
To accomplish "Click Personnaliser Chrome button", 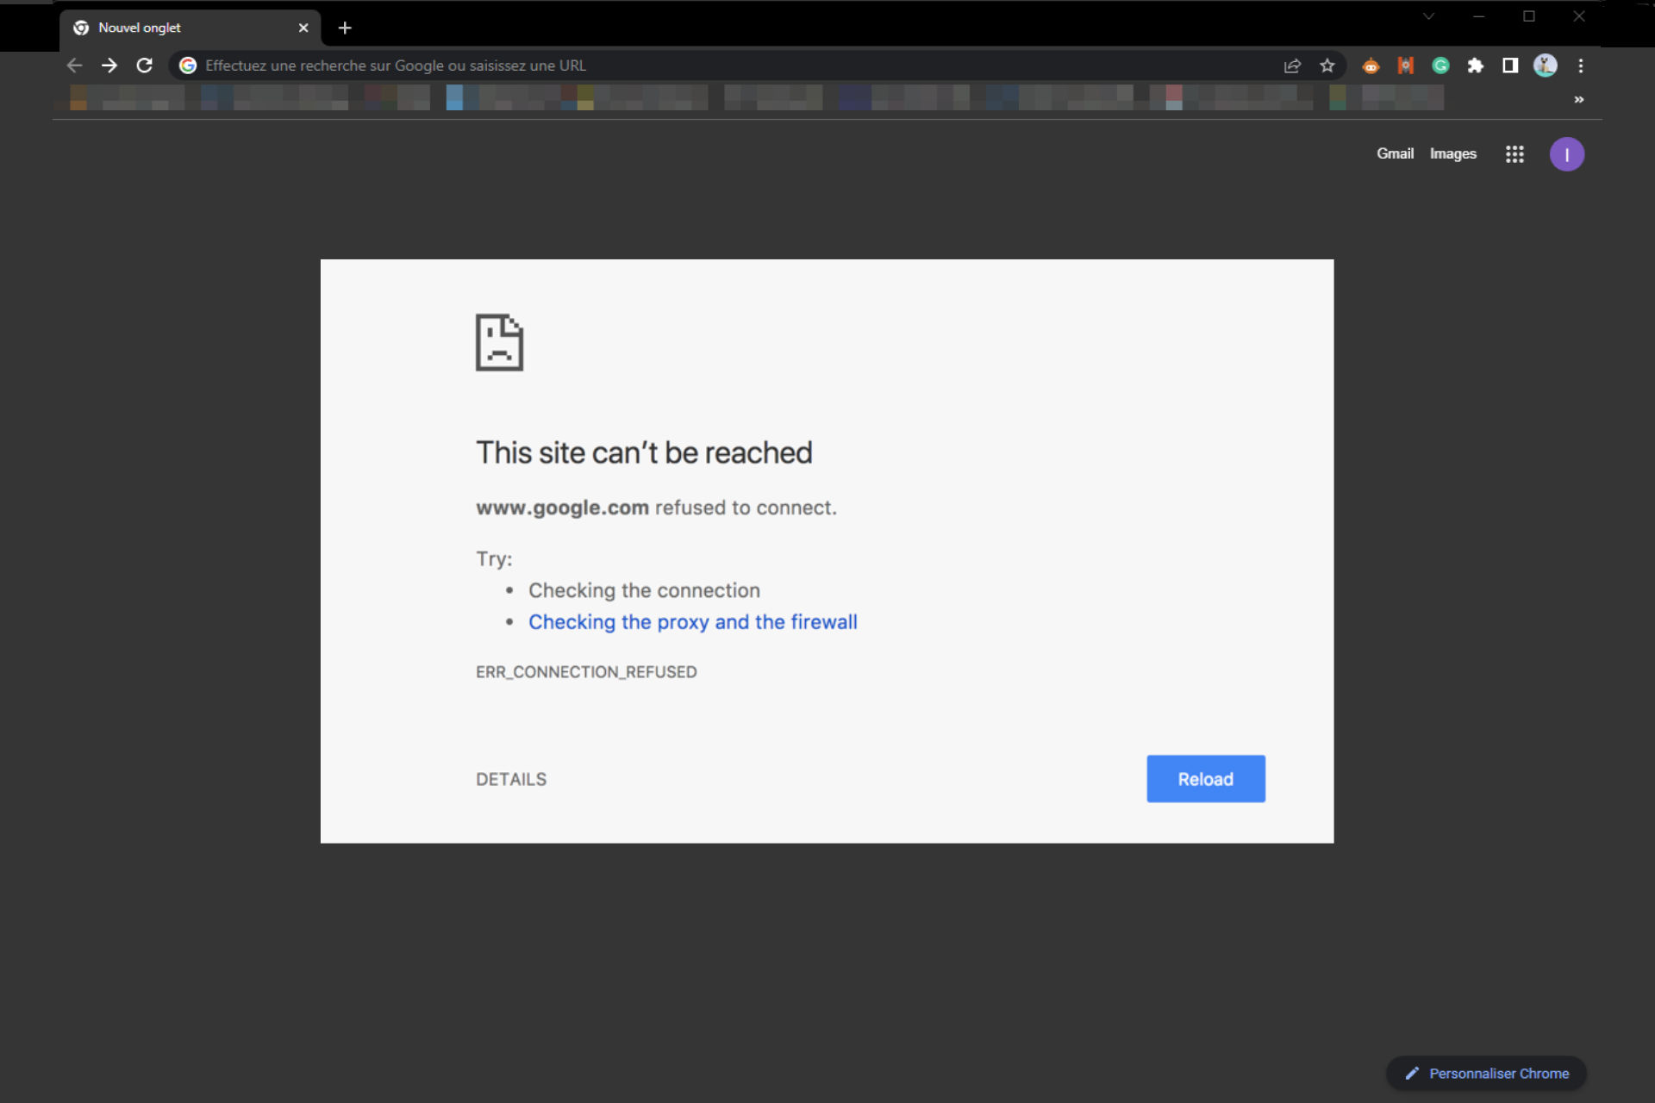I will click(x=1486, y=1074).
